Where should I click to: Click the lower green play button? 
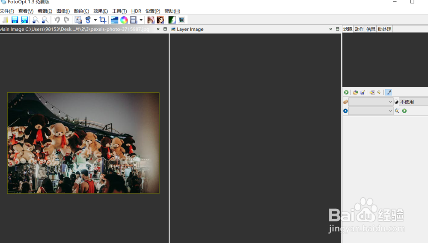404,111
